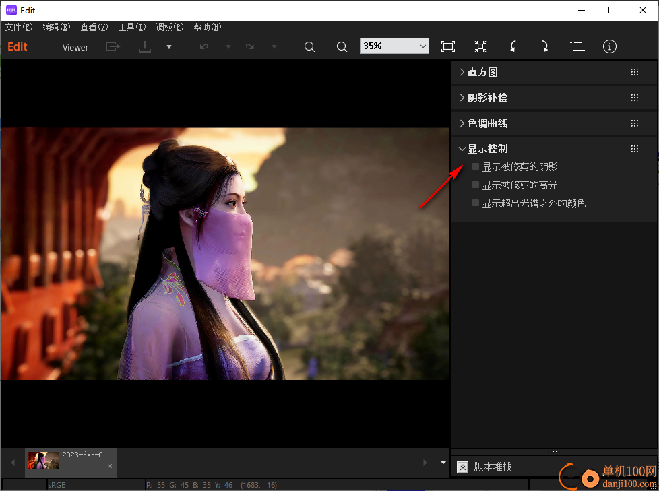Open the 工具(T) menu

point(132,28)
